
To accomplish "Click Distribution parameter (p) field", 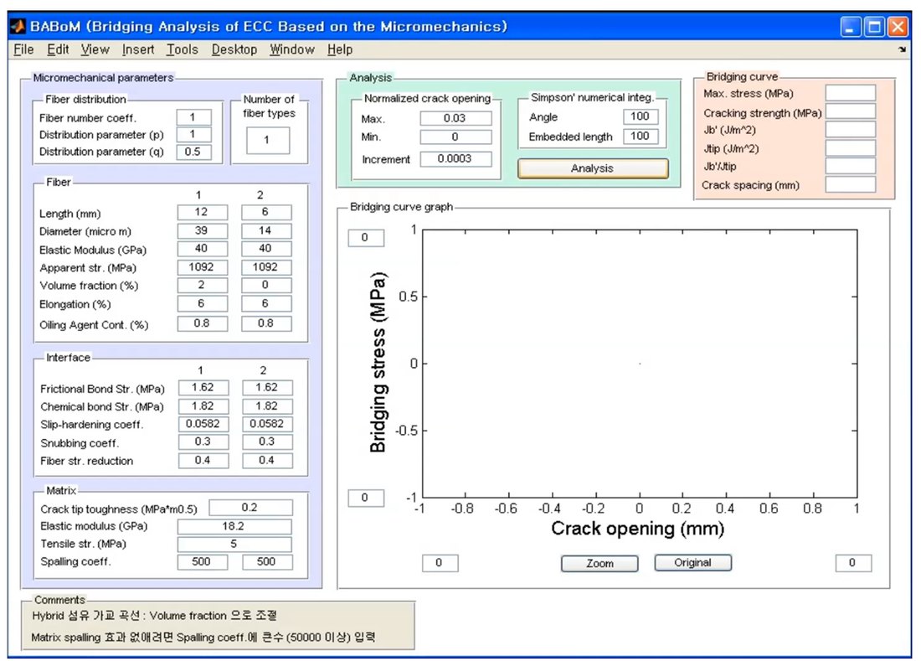I will [193, 135].
